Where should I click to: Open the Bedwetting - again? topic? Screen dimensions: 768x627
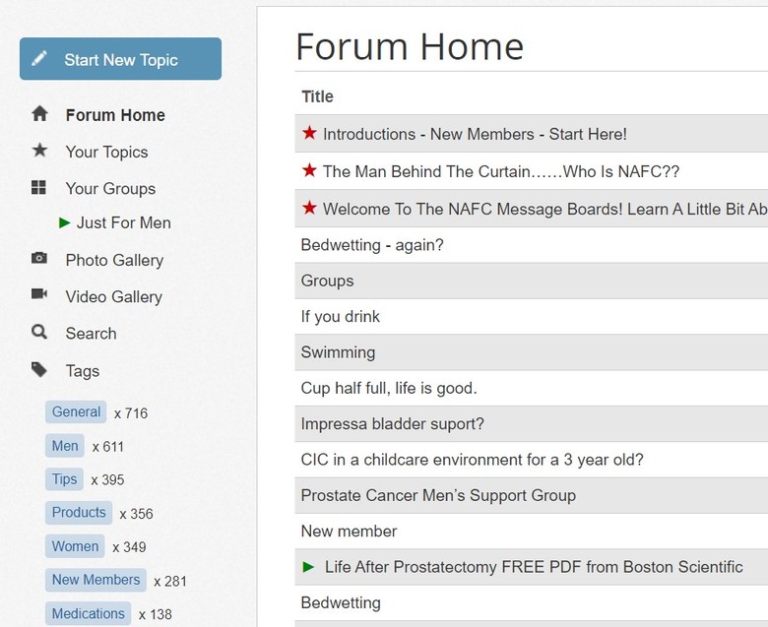click(x=372, y=245)
